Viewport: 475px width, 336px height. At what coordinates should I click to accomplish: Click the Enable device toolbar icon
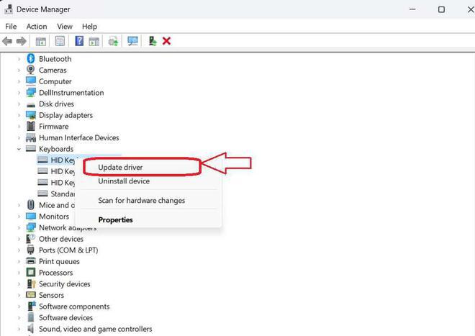(x=153, y=41)
